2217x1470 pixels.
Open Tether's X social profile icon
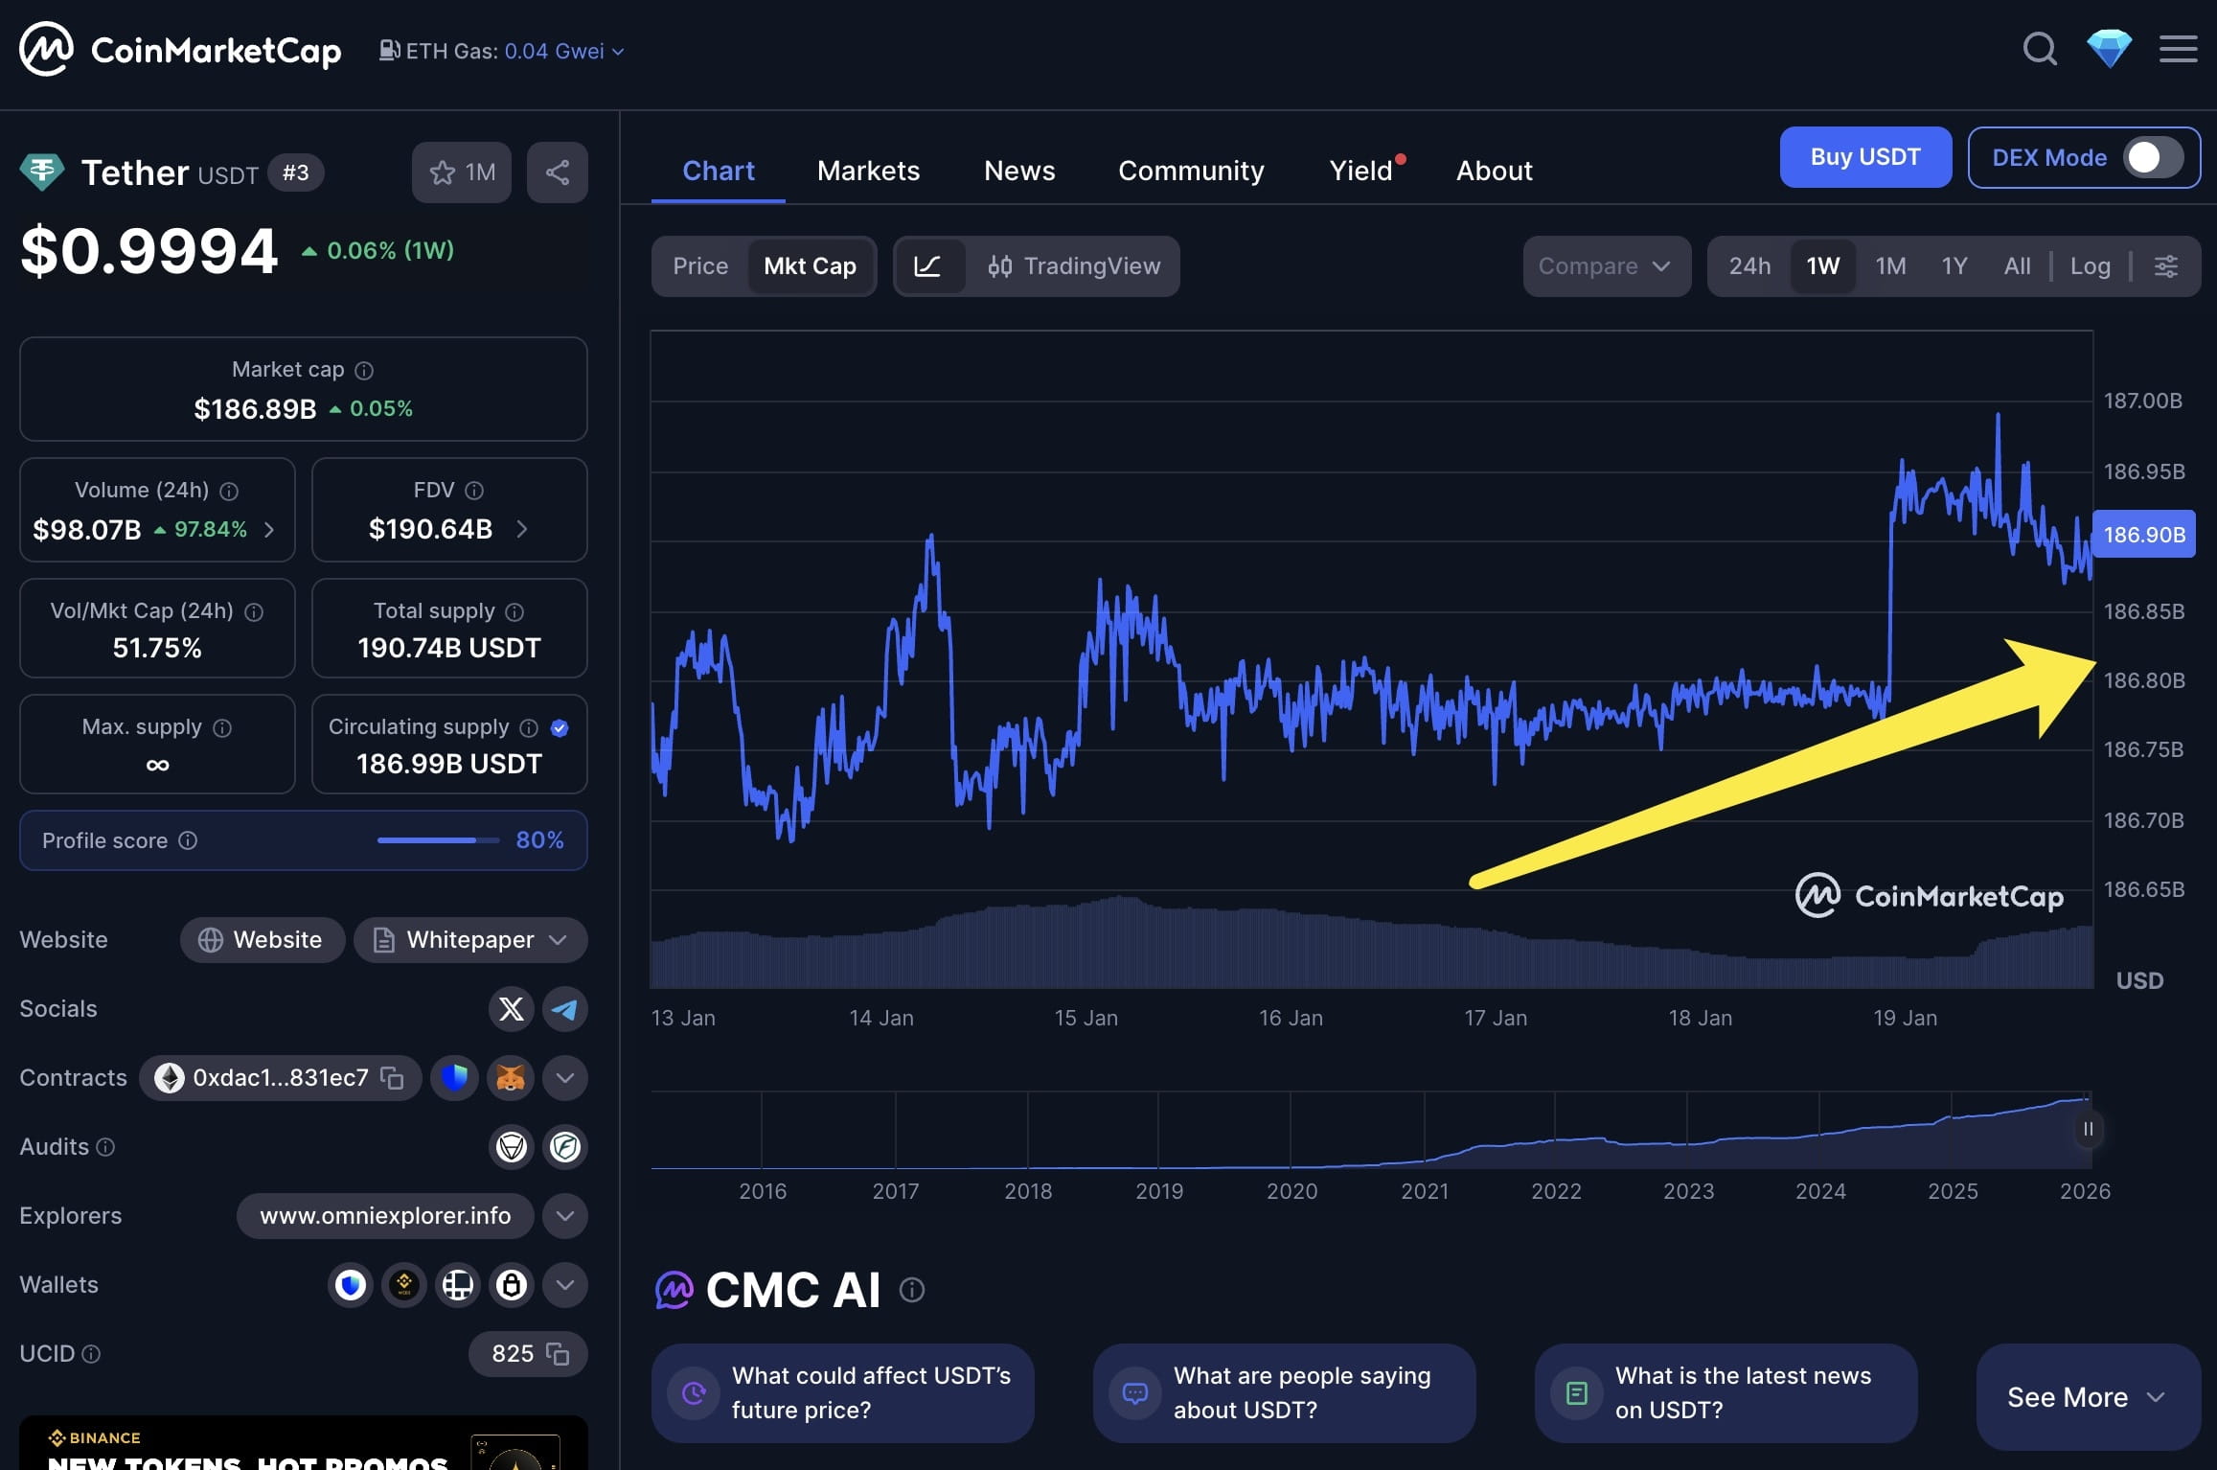pyautogui.click(x=511, y=1009)
